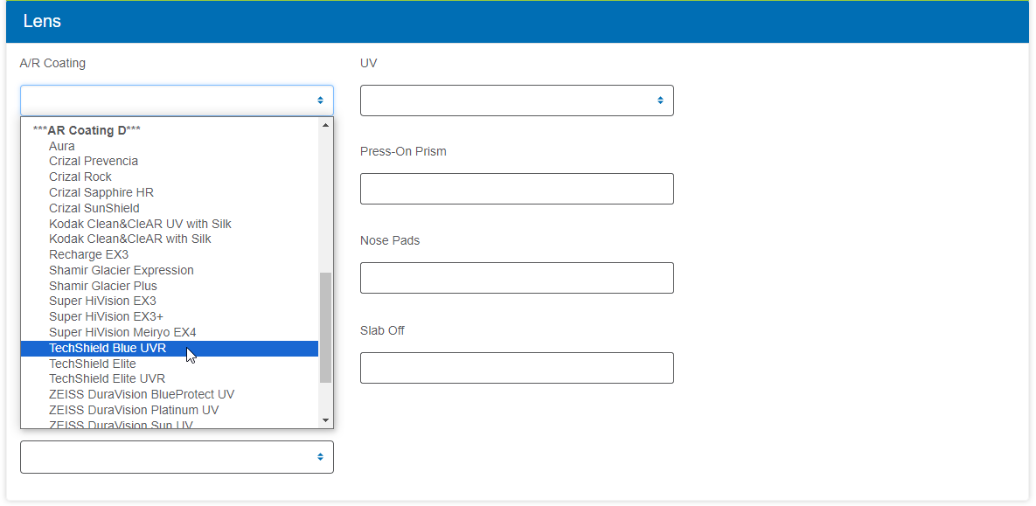Select Aura from the coating list

169,146
